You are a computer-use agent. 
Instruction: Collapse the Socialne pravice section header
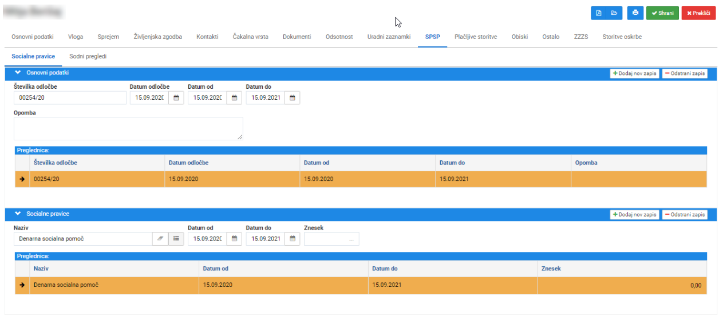pyautogui.click(x=18, y=214)
